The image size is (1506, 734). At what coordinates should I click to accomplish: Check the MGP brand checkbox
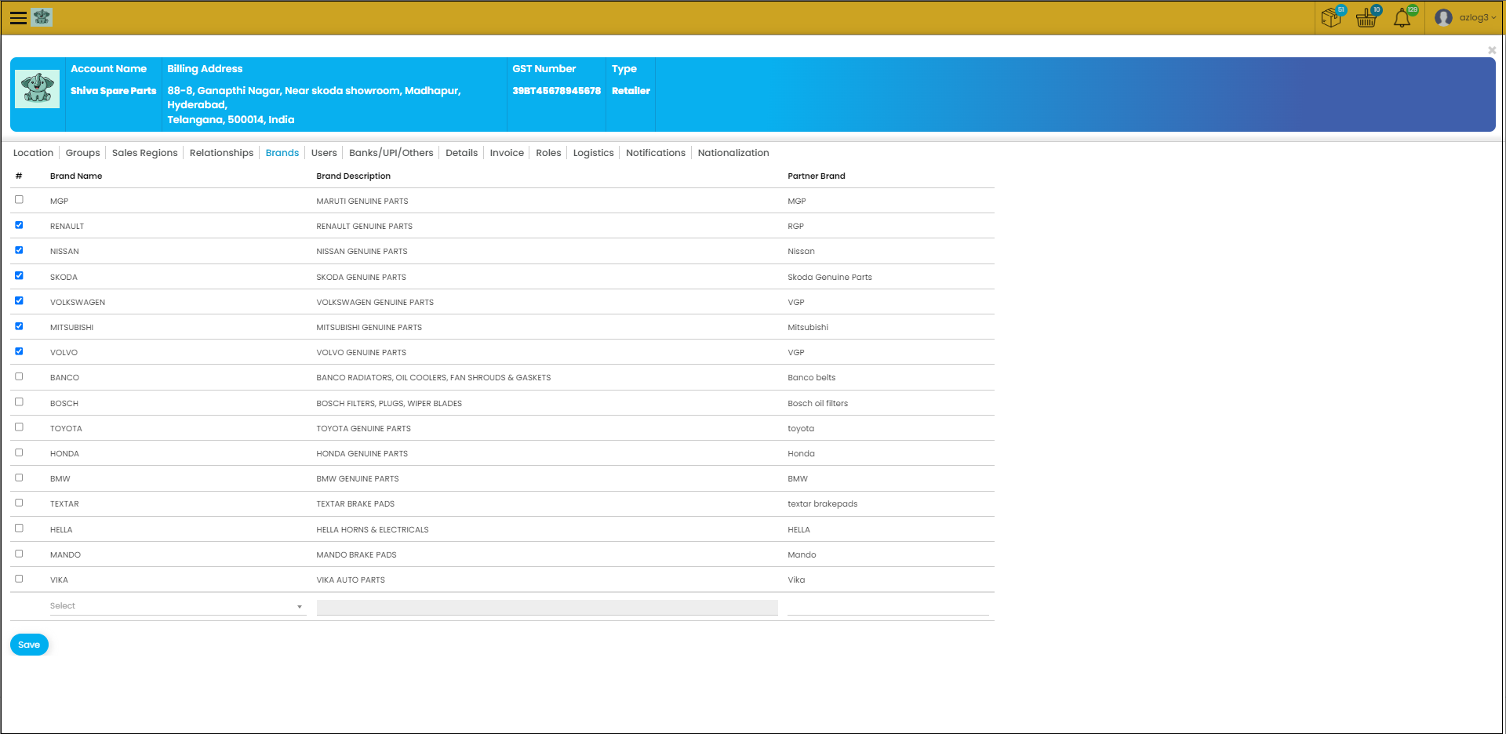(19, 200)
